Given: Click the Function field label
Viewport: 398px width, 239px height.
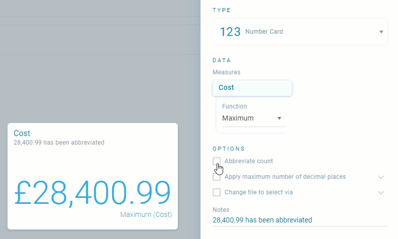Looking at the screenshot, I should click(234, 106).
